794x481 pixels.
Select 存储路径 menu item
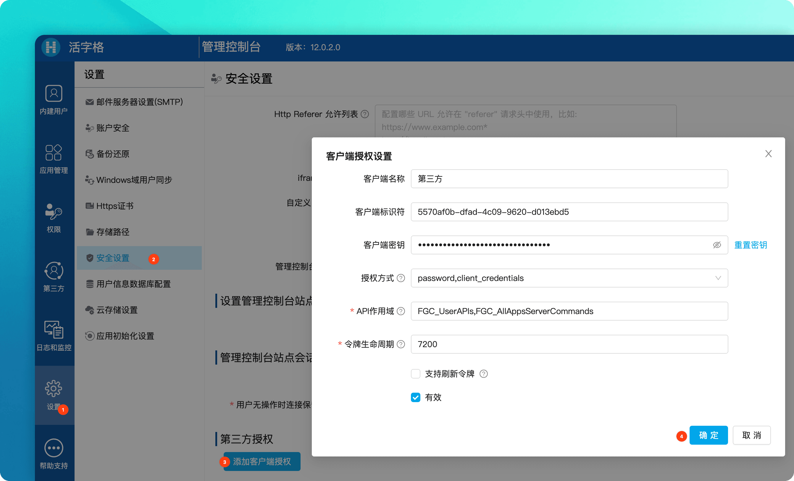point(139,232)
